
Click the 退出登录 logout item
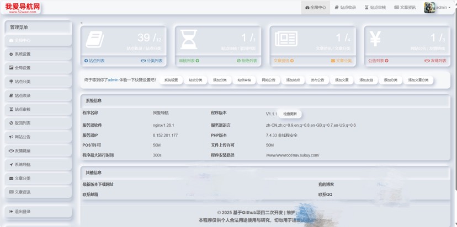pyautogui.click(x=38, y=212)
